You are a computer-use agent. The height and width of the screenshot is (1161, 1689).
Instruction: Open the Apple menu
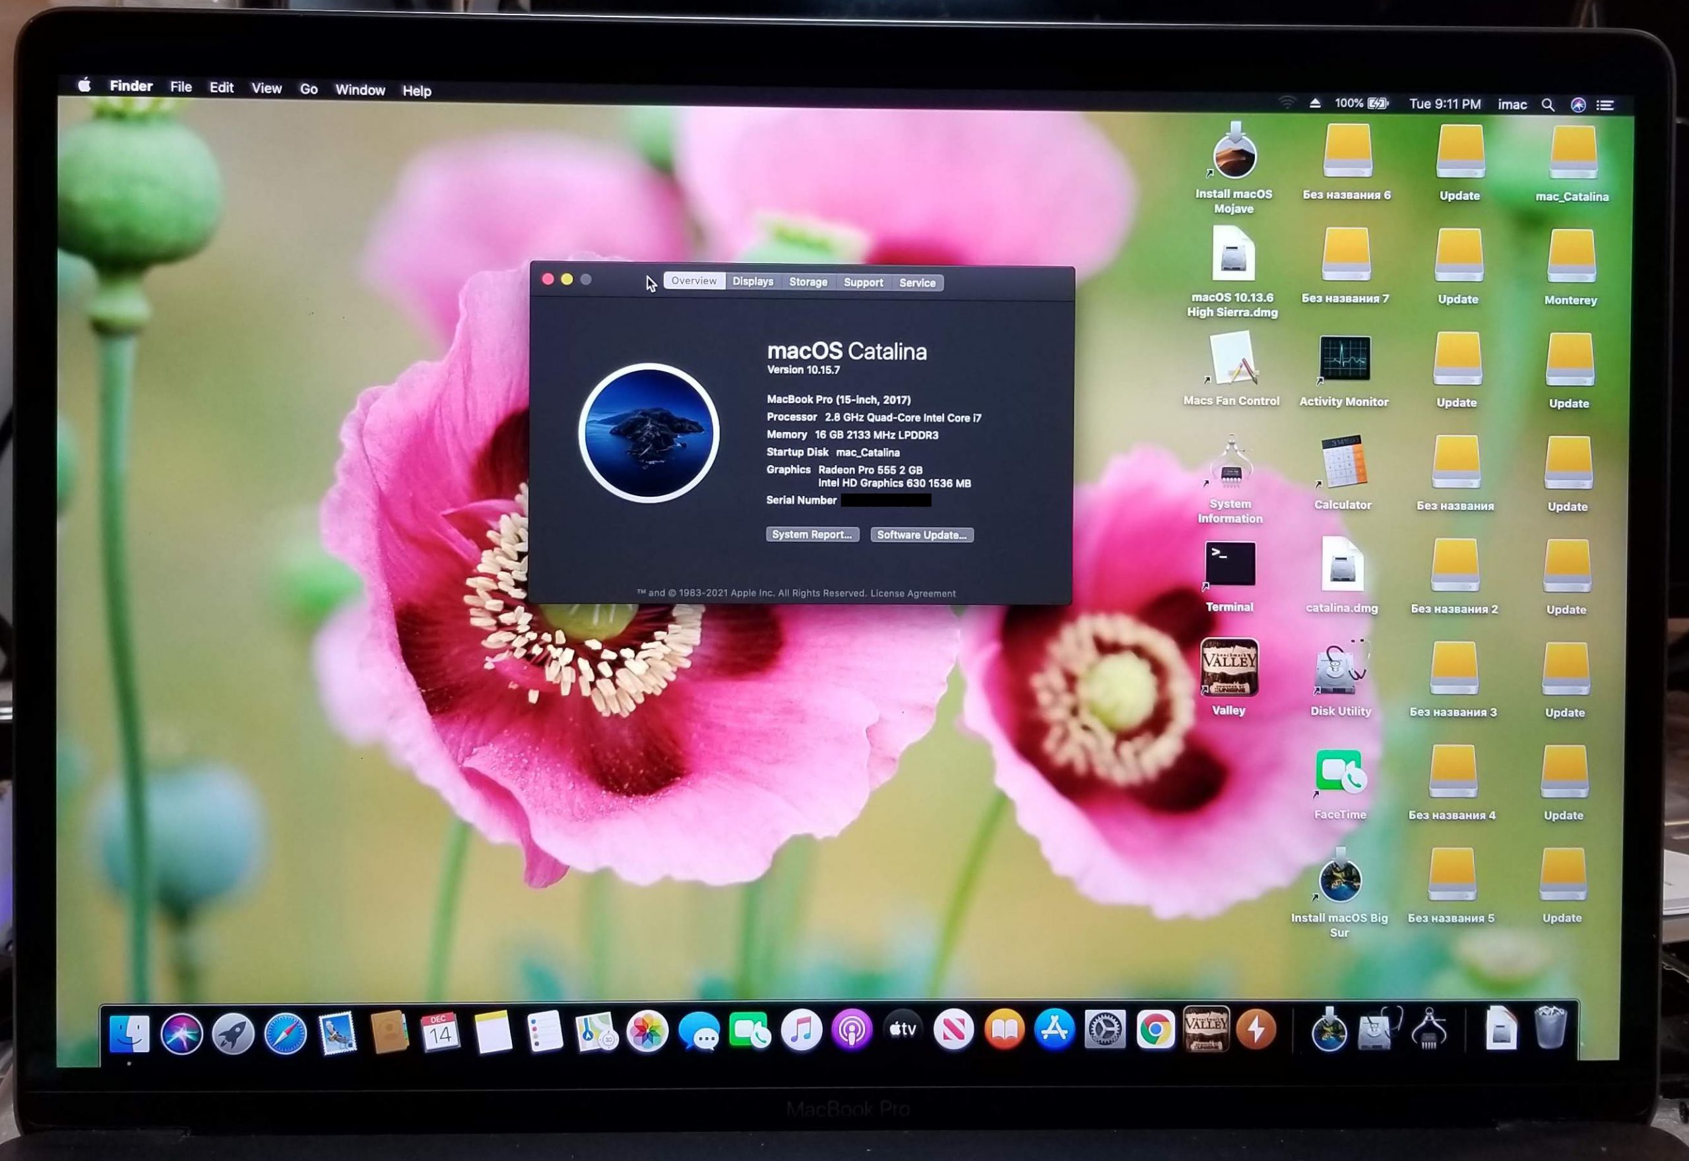tap(84, 85)
